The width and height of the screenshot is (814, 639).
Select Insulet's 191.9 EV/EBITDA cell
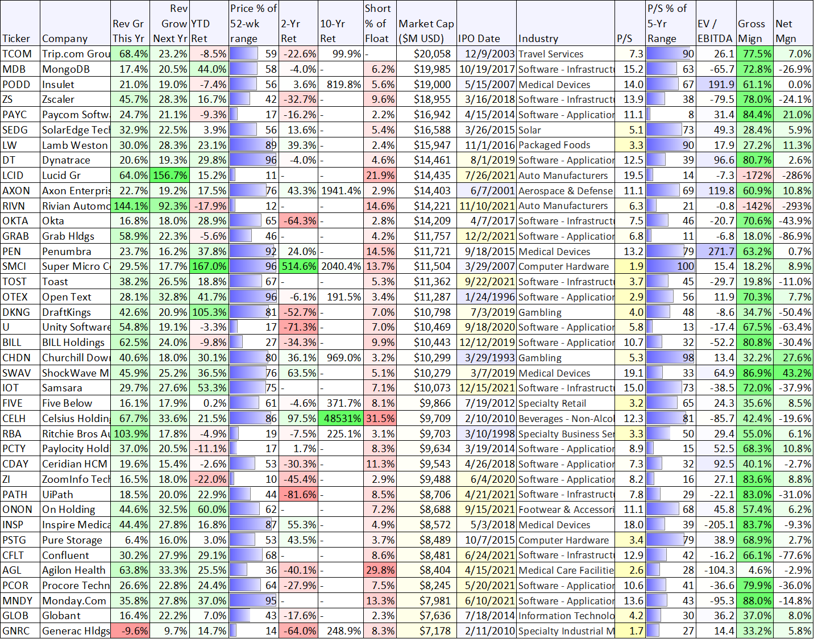pos(716,85)
